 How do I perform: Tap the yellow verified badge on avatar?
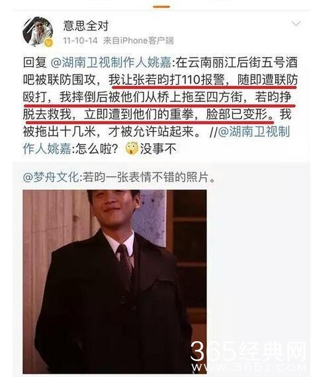pos(49,42)
